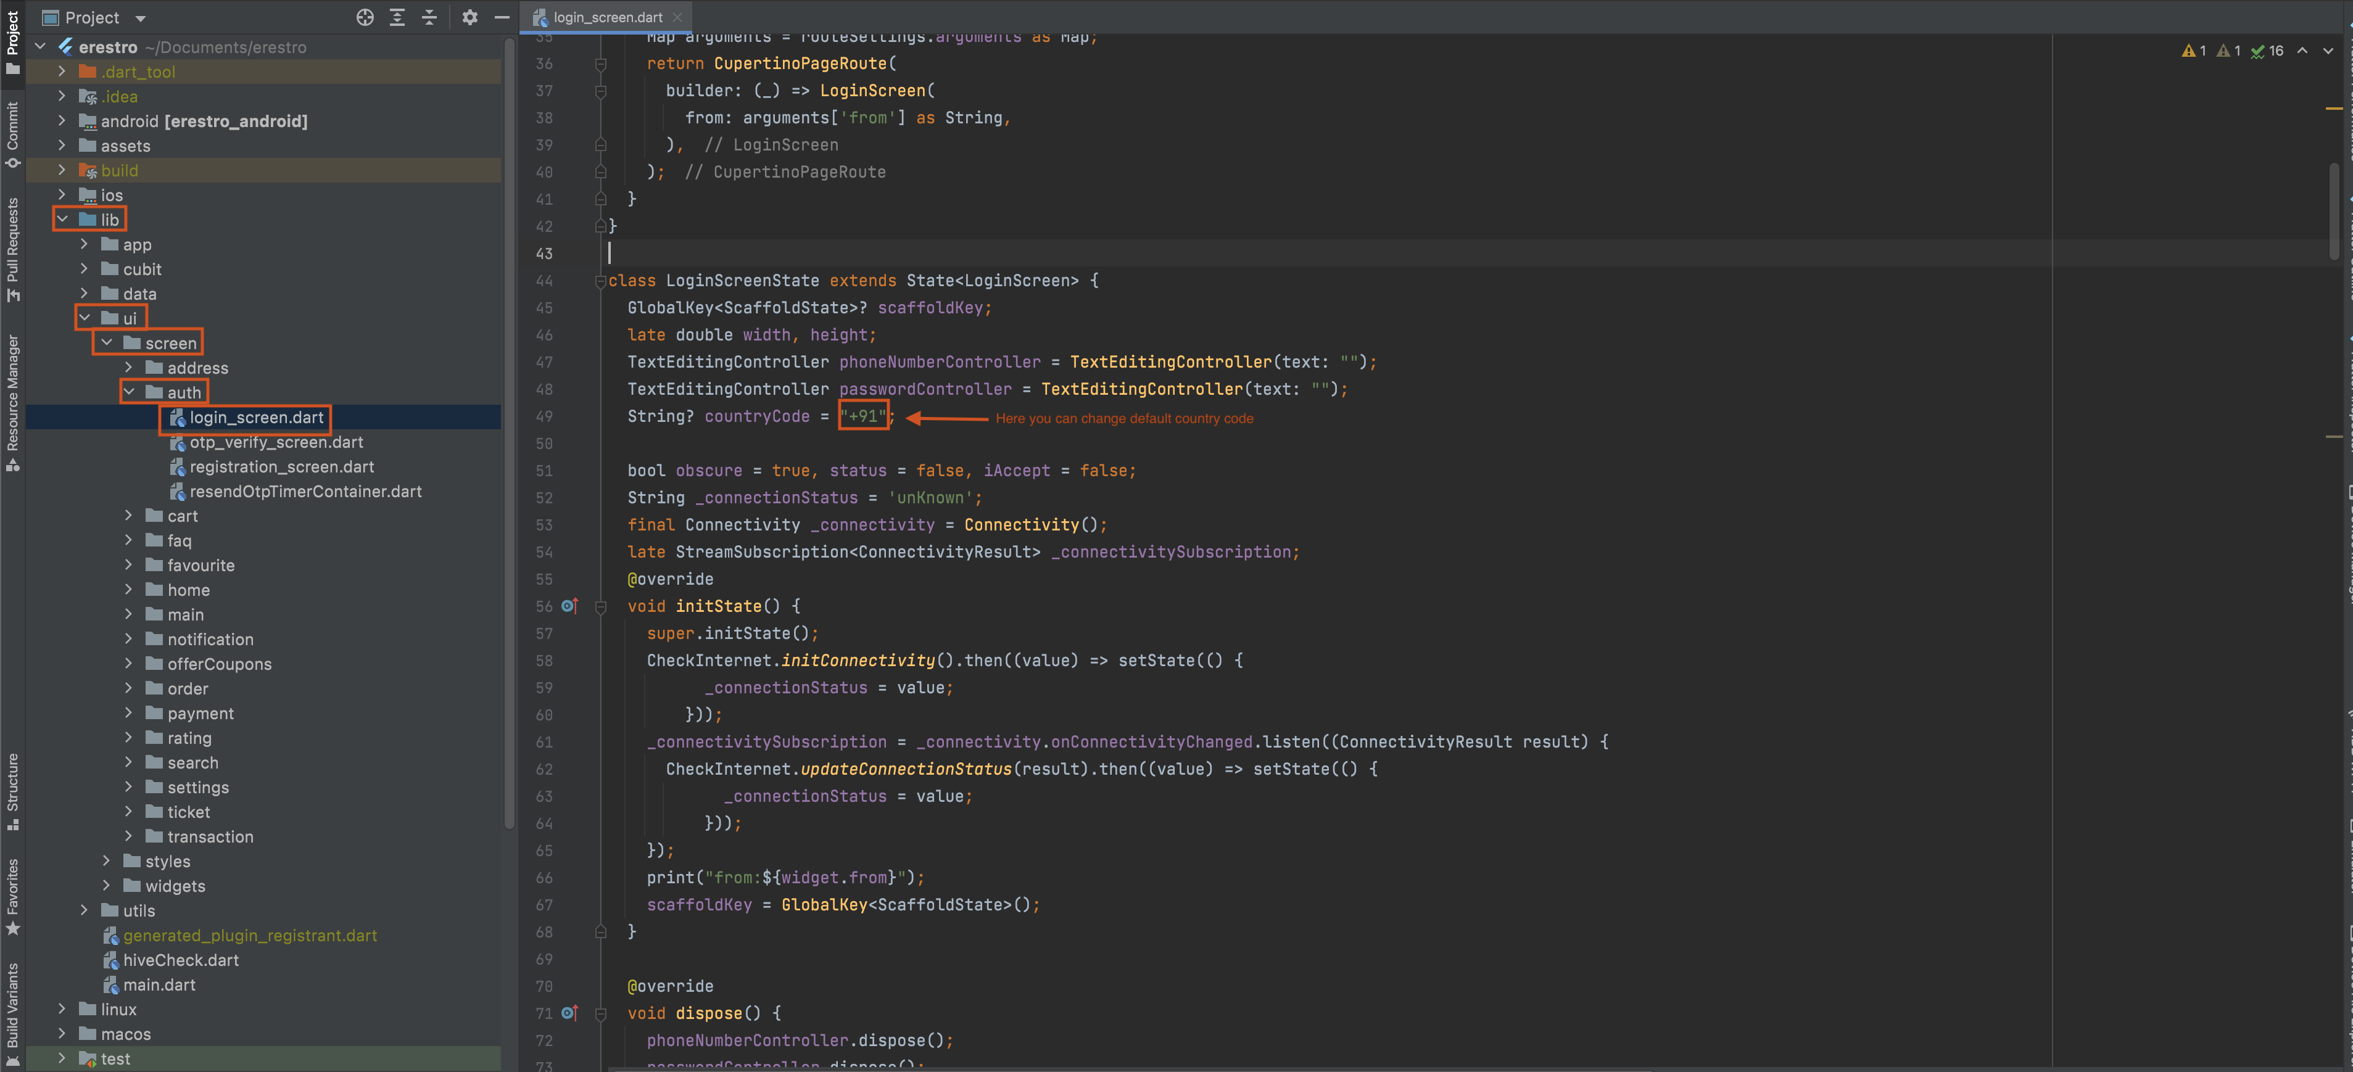Select the login_screen.dart editor tab
Screen dimensions: 2353x1072
click(x=608, y=17)
